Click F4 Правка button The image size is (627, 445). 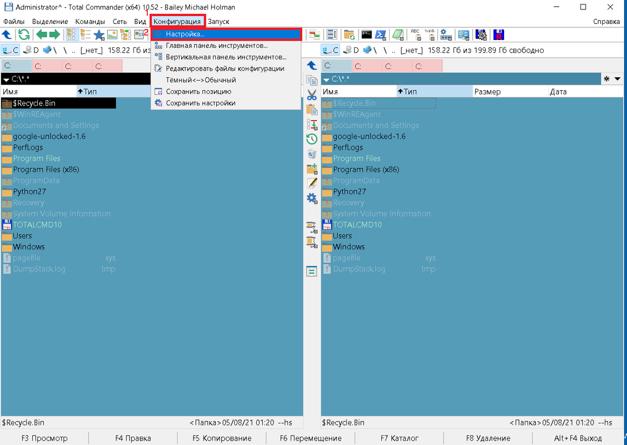(133, 438)
